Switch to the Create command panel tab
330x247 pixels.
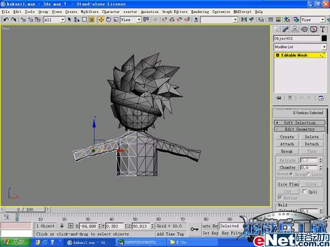(x=277, y=30)
